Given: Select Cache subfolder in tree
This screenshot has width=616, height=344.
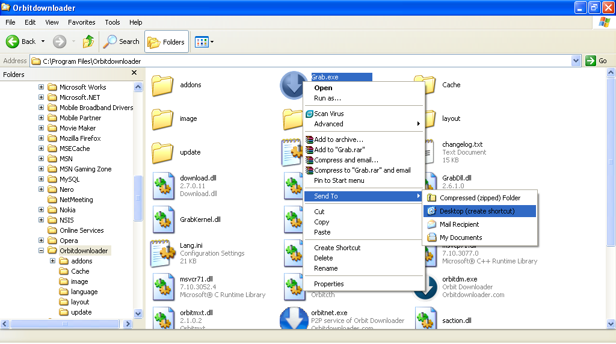Looking at the screenshot, I should 80,271.
